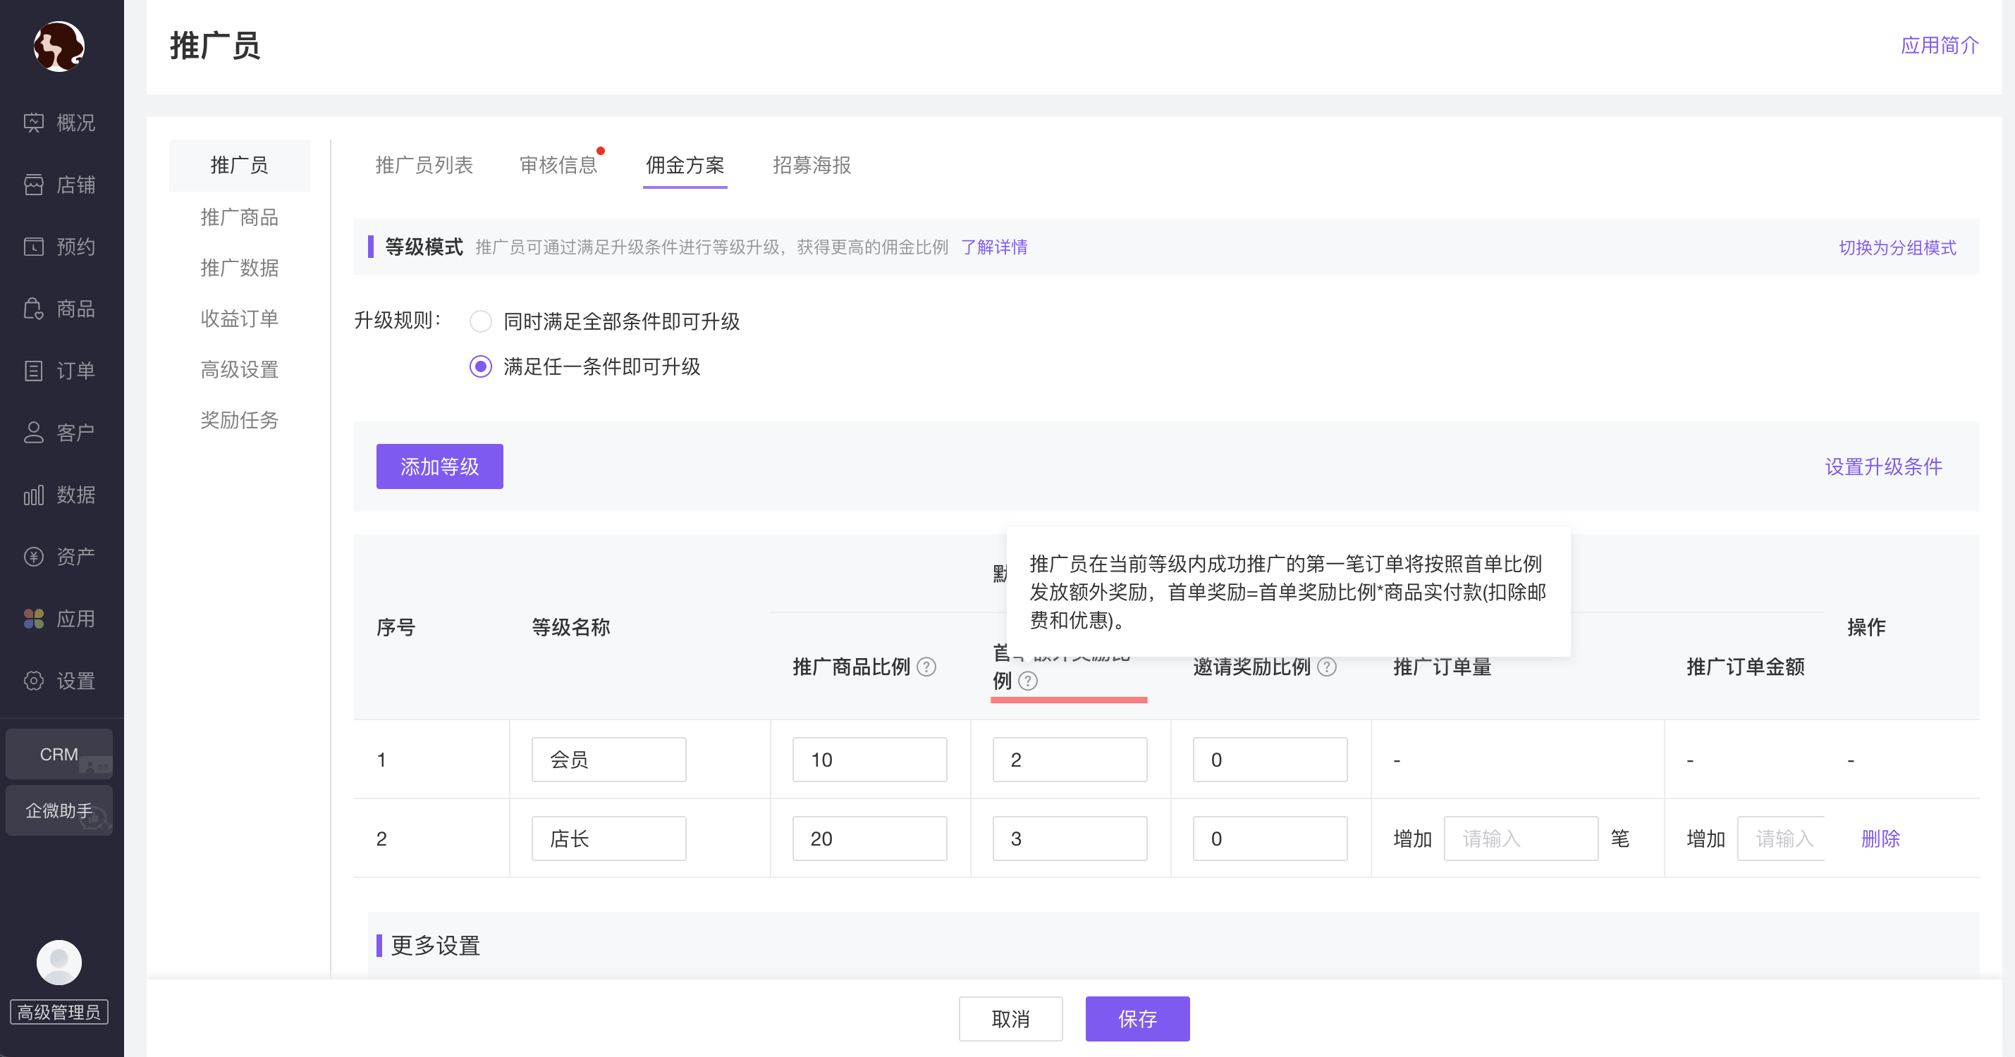
Task: Open the 资产 yen coin icon
Action: coord(34,557)
